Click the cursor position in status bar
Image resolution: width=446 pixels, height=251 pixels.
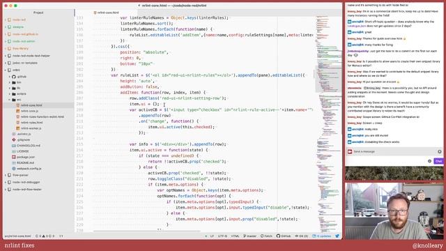[61, 236]
